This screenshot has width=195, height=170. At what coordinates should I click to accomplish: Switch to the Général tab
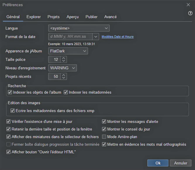[13, 17]
